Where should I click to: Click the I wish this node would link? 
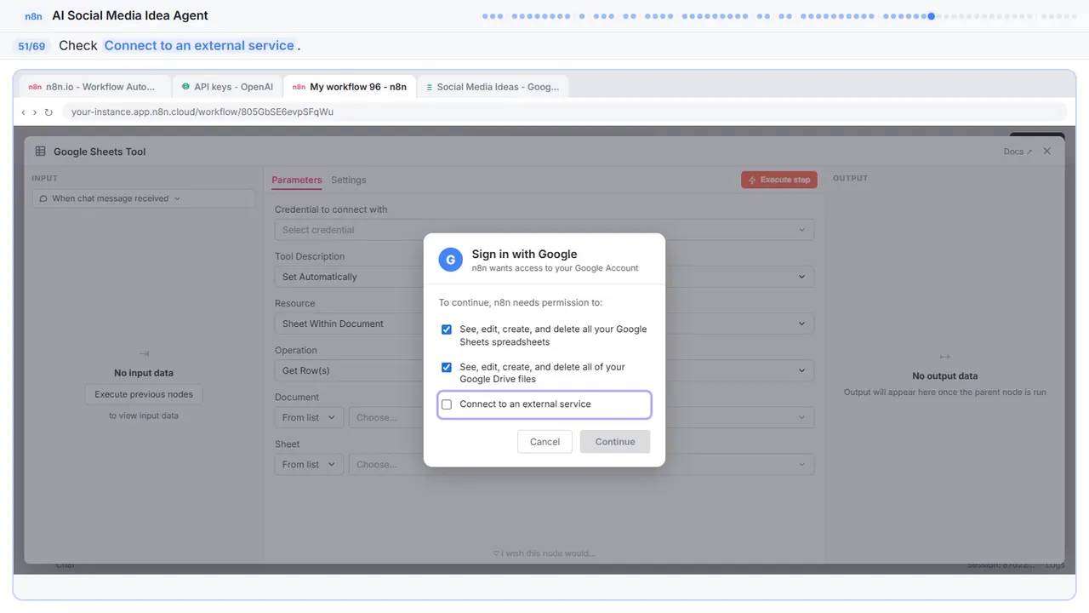[544, 553]
